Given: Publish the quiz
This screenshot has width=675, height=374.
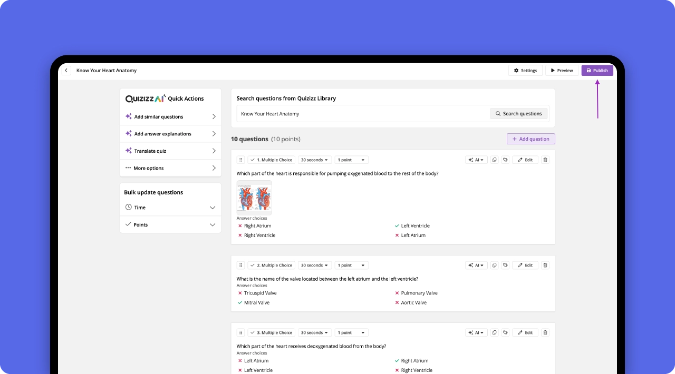Looking at the screenshot, I should click(597, 70).
